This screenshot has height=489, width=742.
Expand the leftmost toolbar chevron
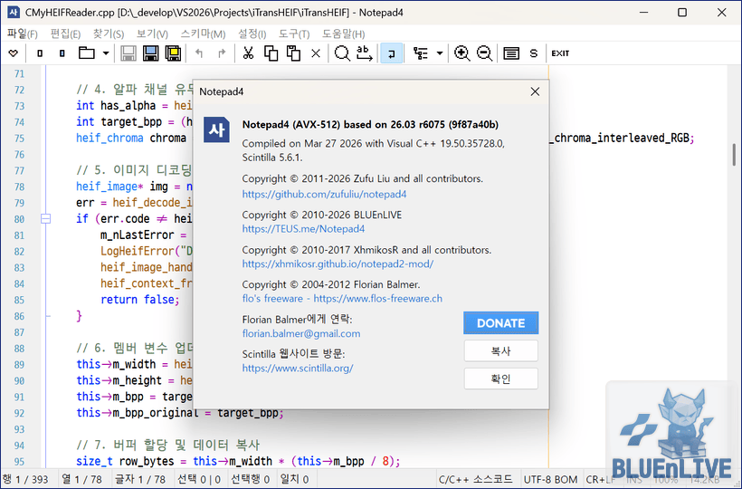tap(13, 53)
